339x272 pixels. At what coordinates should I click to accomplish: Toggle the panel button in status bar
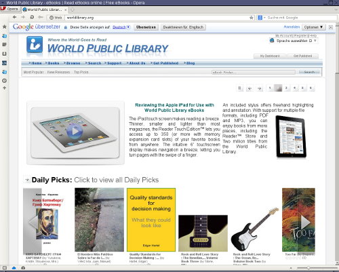click(5, 268)
